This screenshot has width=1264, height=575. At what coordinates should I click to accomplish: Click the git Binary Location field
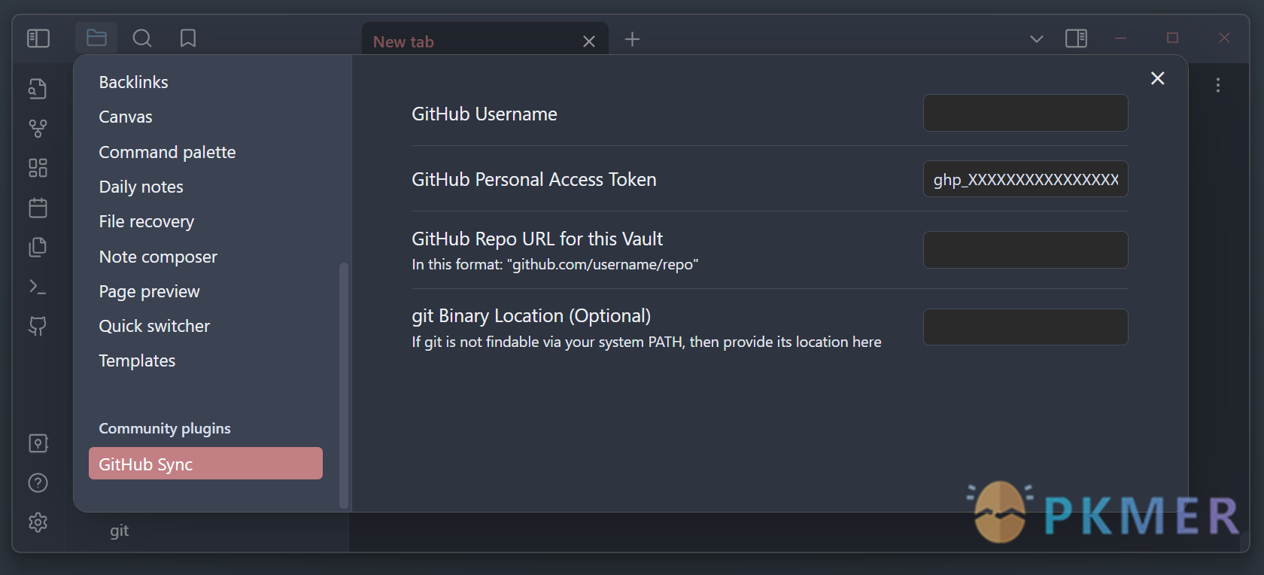point(1025,327)
